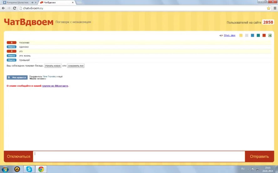
Task: Click the Chrome taskbar icon
Action: pos(41,169)
